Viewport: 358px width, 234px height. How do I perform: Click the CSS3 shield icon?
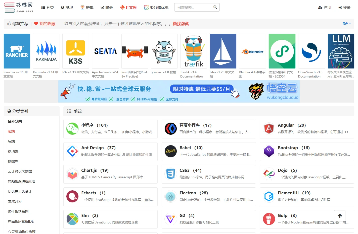(171, 174)
